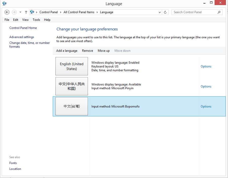Open Options for English (United States)
The width and height of the screenshot is (228, 178).
pyautogui.click(x=206, y=66)
